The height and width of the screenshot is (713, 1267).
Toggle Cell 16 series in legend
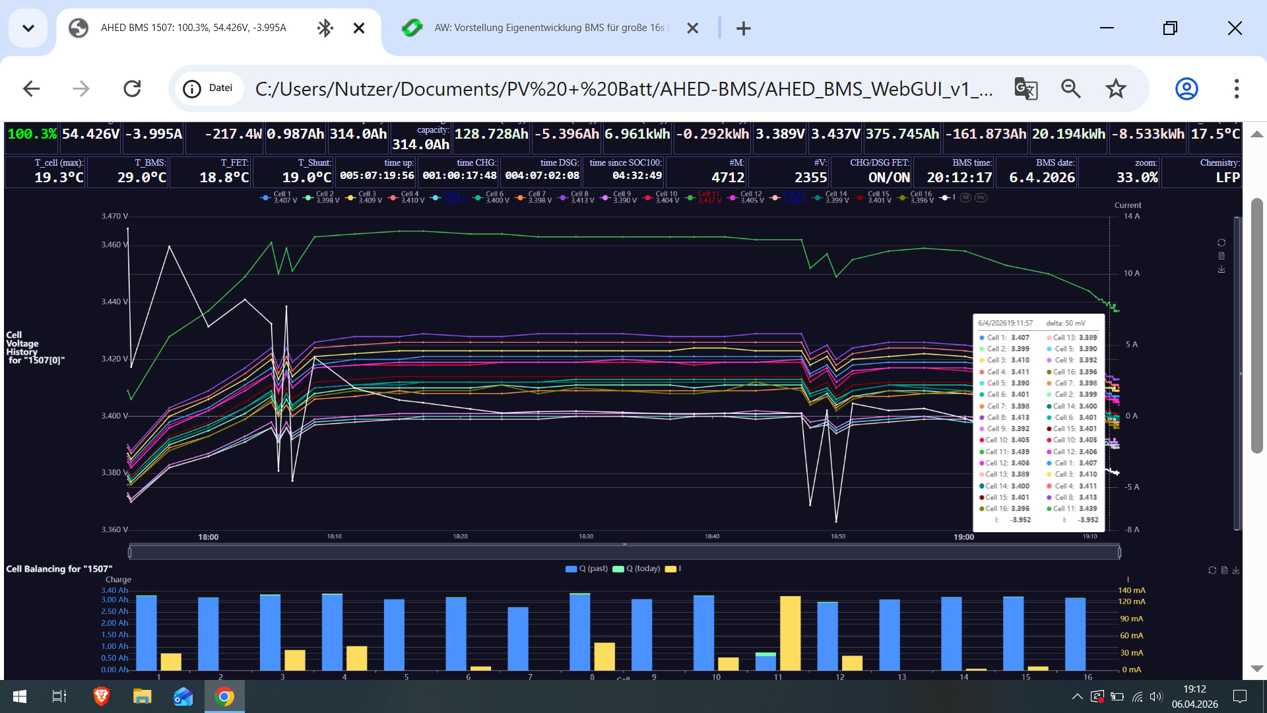pos(914,197)
